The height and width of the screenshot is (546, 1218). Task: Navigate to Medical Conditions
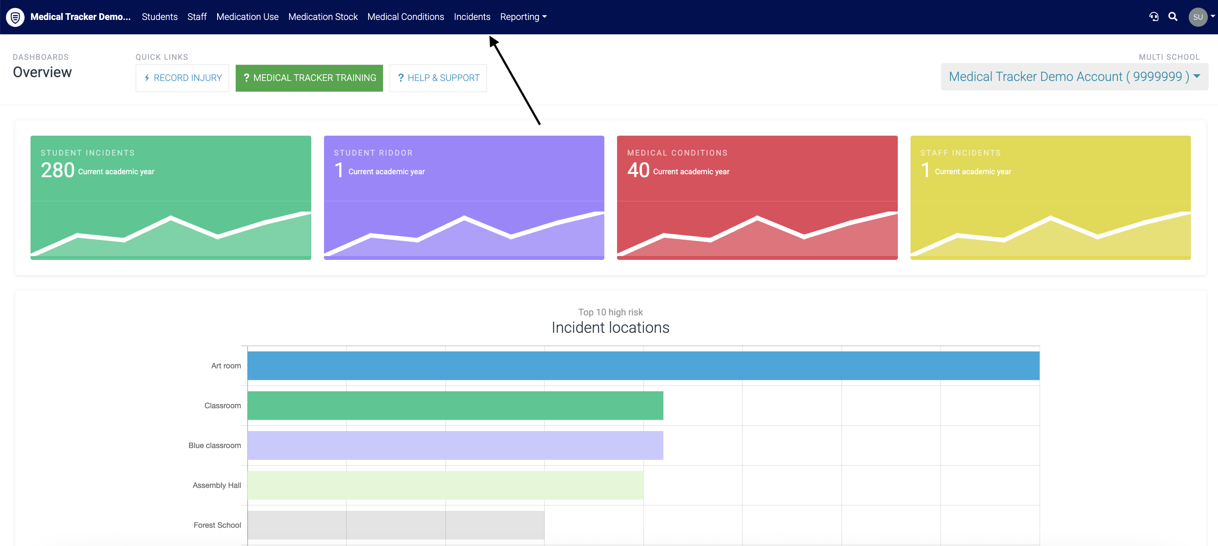tap(405, 17)
